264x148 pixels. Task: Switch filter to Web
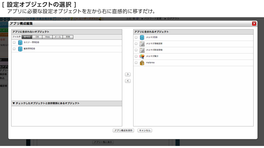47,37
